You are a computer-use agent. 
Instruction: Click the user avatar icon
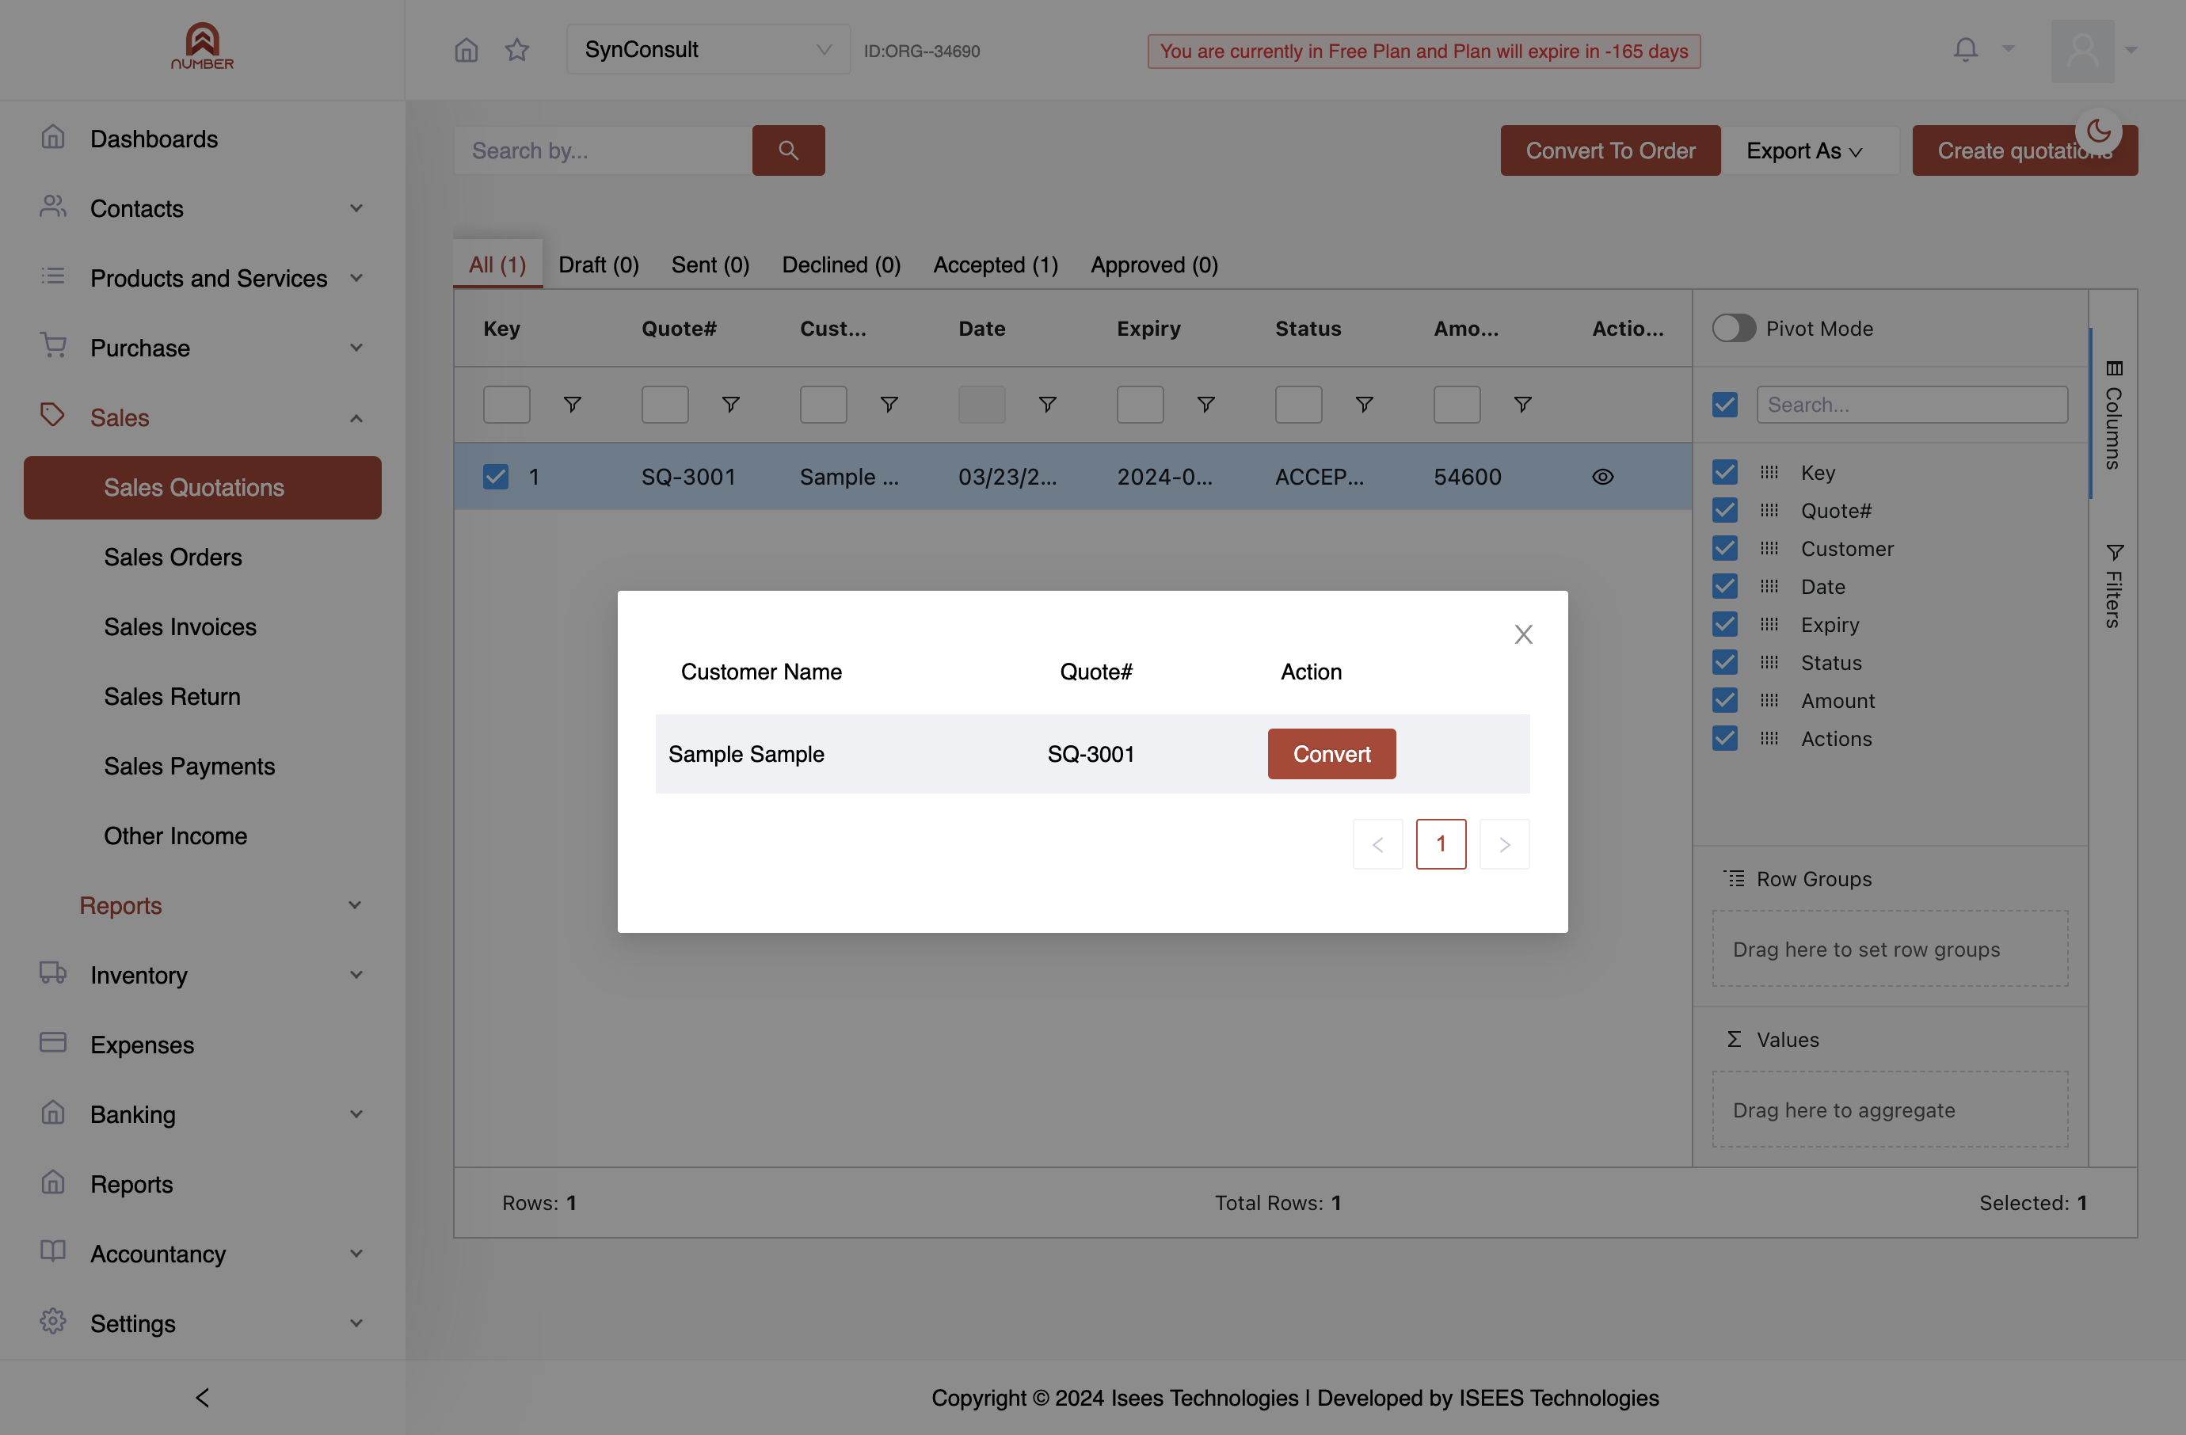coord(2082,51)
